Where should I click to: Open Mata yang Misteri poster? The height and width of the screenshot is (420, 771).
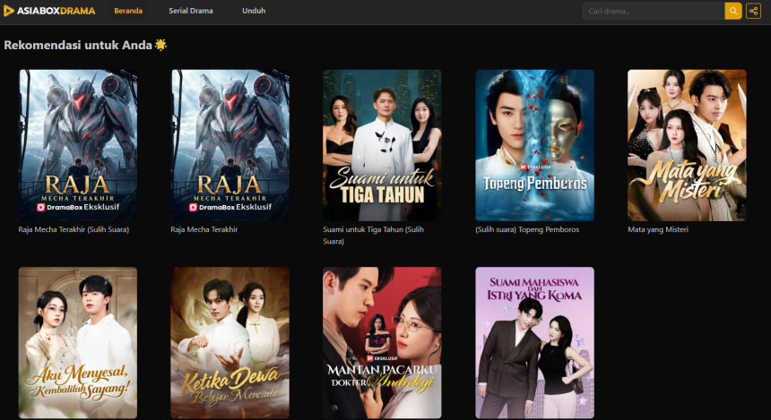pos(687,145)
